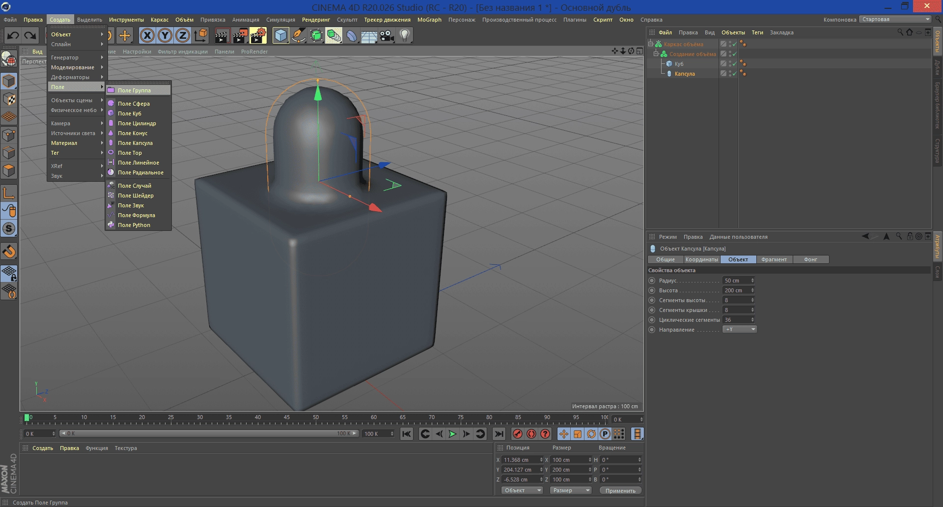This screenshot has height=507, width=943.
Task: Toggle the X axis lock
Action: [147, 35]
